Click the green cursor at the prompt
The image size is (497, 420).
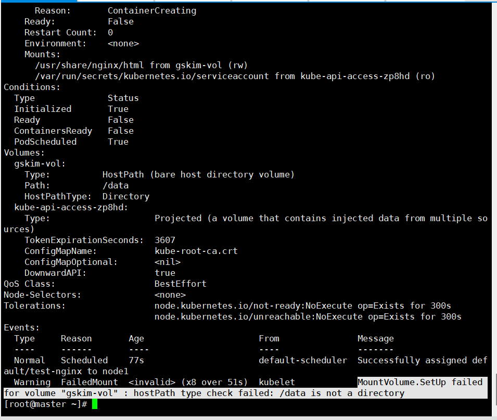click(94, 404)
